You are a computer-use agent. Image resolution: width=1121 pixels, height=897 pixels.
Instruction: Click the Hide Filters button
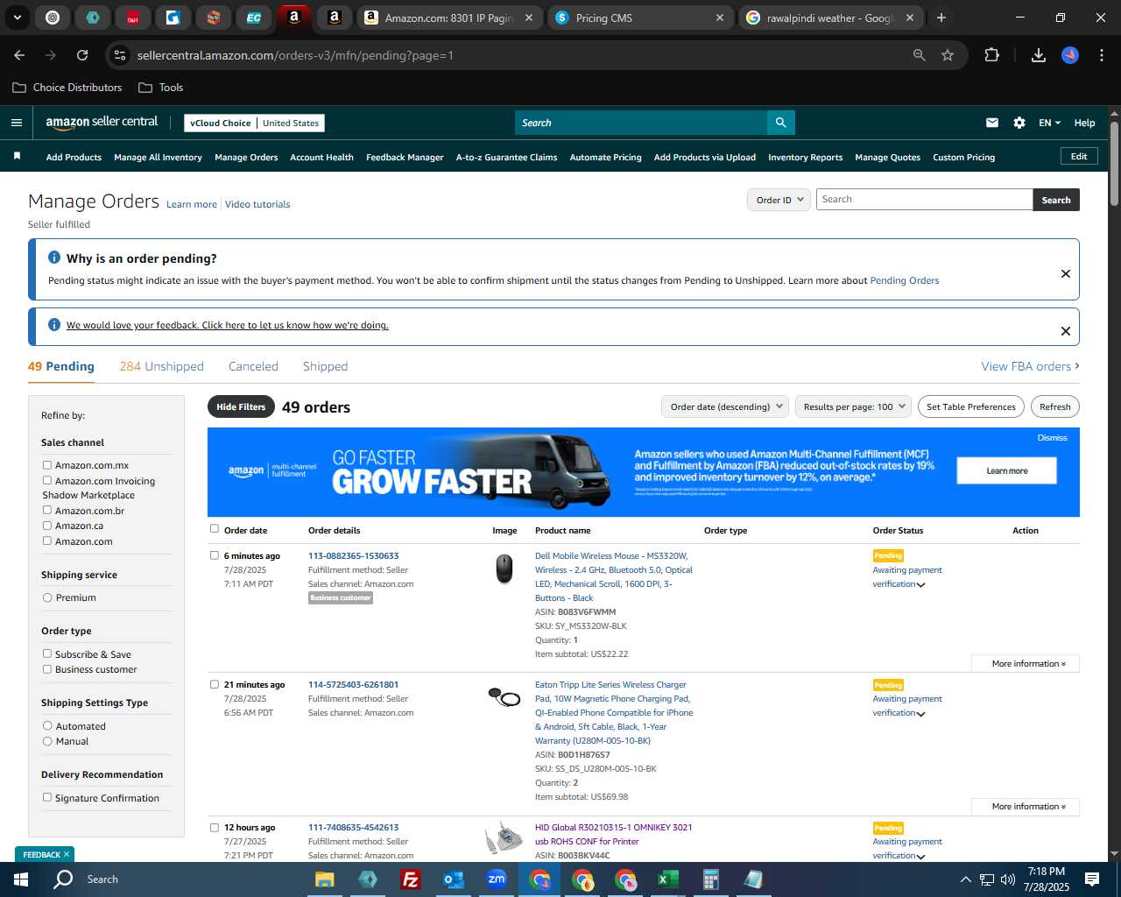point(241,406)
